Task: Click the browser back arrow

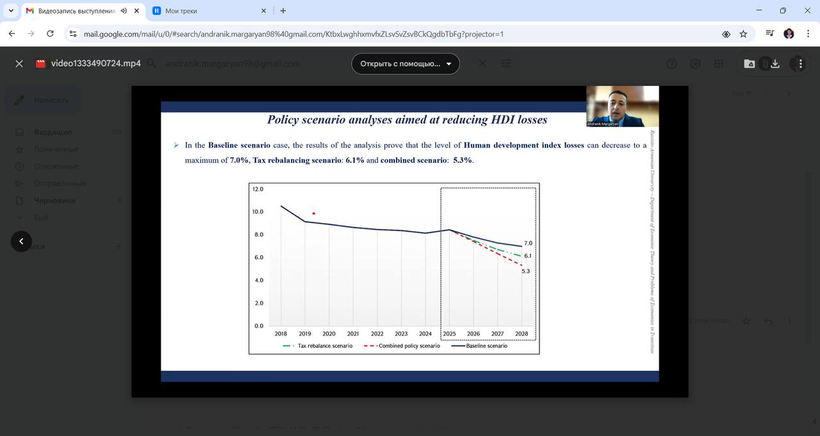Action: point(12,34)
